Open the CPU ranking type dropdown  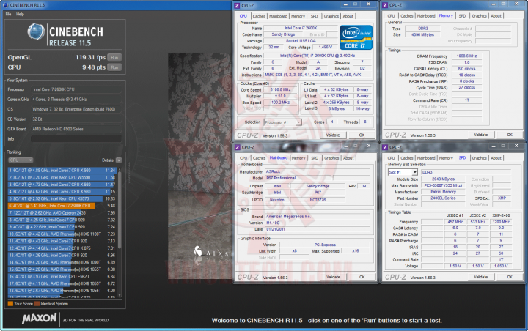tap(21, 160)
